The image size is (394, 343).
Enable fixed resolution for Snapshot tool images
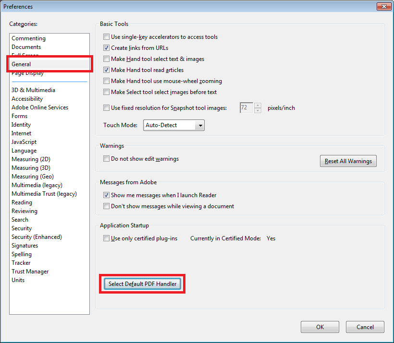tap(106, 107)
